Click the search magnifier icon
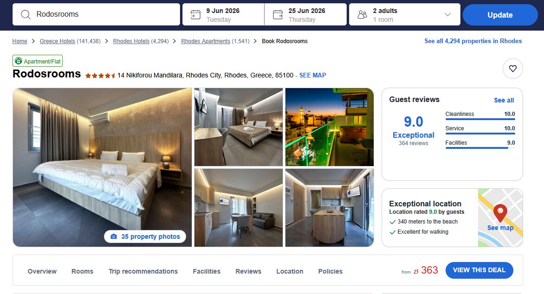The width and height of the screenshot is (544, 294). [26, 14]
